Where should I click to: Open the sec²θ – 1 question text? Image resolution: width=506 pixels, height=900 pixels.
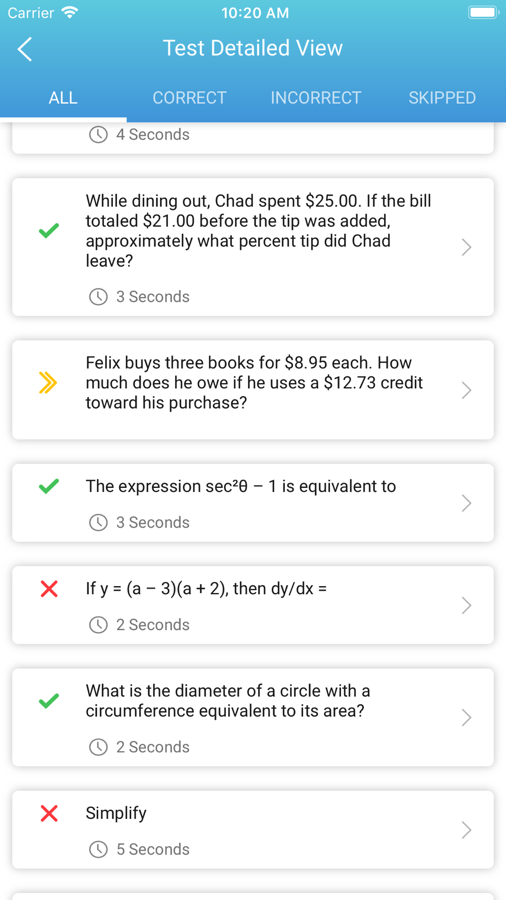[x=241, y=486]
